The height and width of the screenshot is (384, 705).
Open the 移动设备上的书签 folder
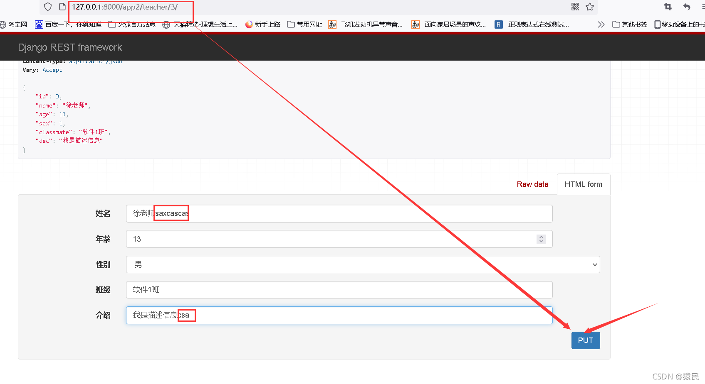680,24
